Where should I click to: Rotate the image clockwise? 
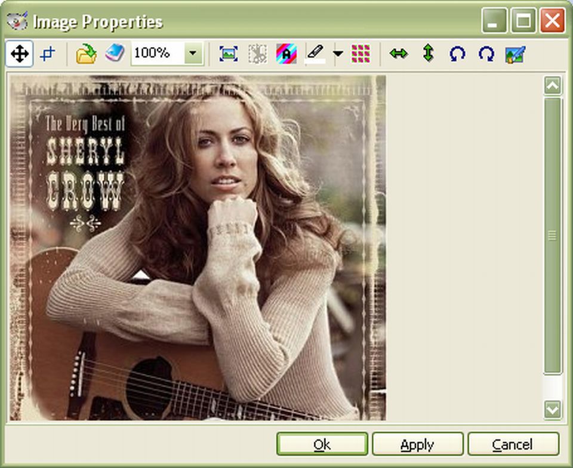pos(486,54)
